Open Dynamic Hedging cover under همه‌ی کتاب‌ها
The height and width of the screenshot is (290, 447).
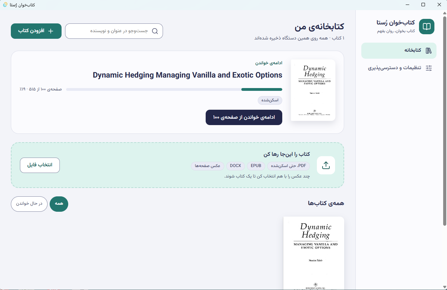tap(314, 253)
